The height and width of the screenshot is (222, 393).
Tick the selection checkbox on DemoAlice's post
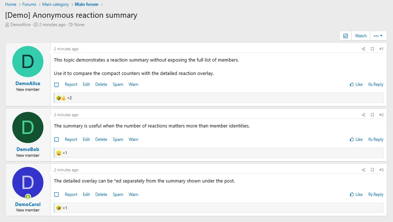(x=56, y=84)
